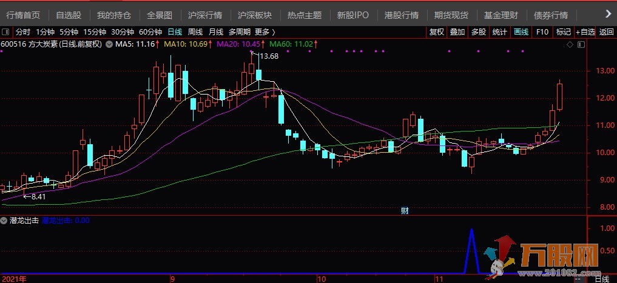Click the 2021年 date axis label
The height and width of the screenshot is (283, 617).
coord(14,279)
